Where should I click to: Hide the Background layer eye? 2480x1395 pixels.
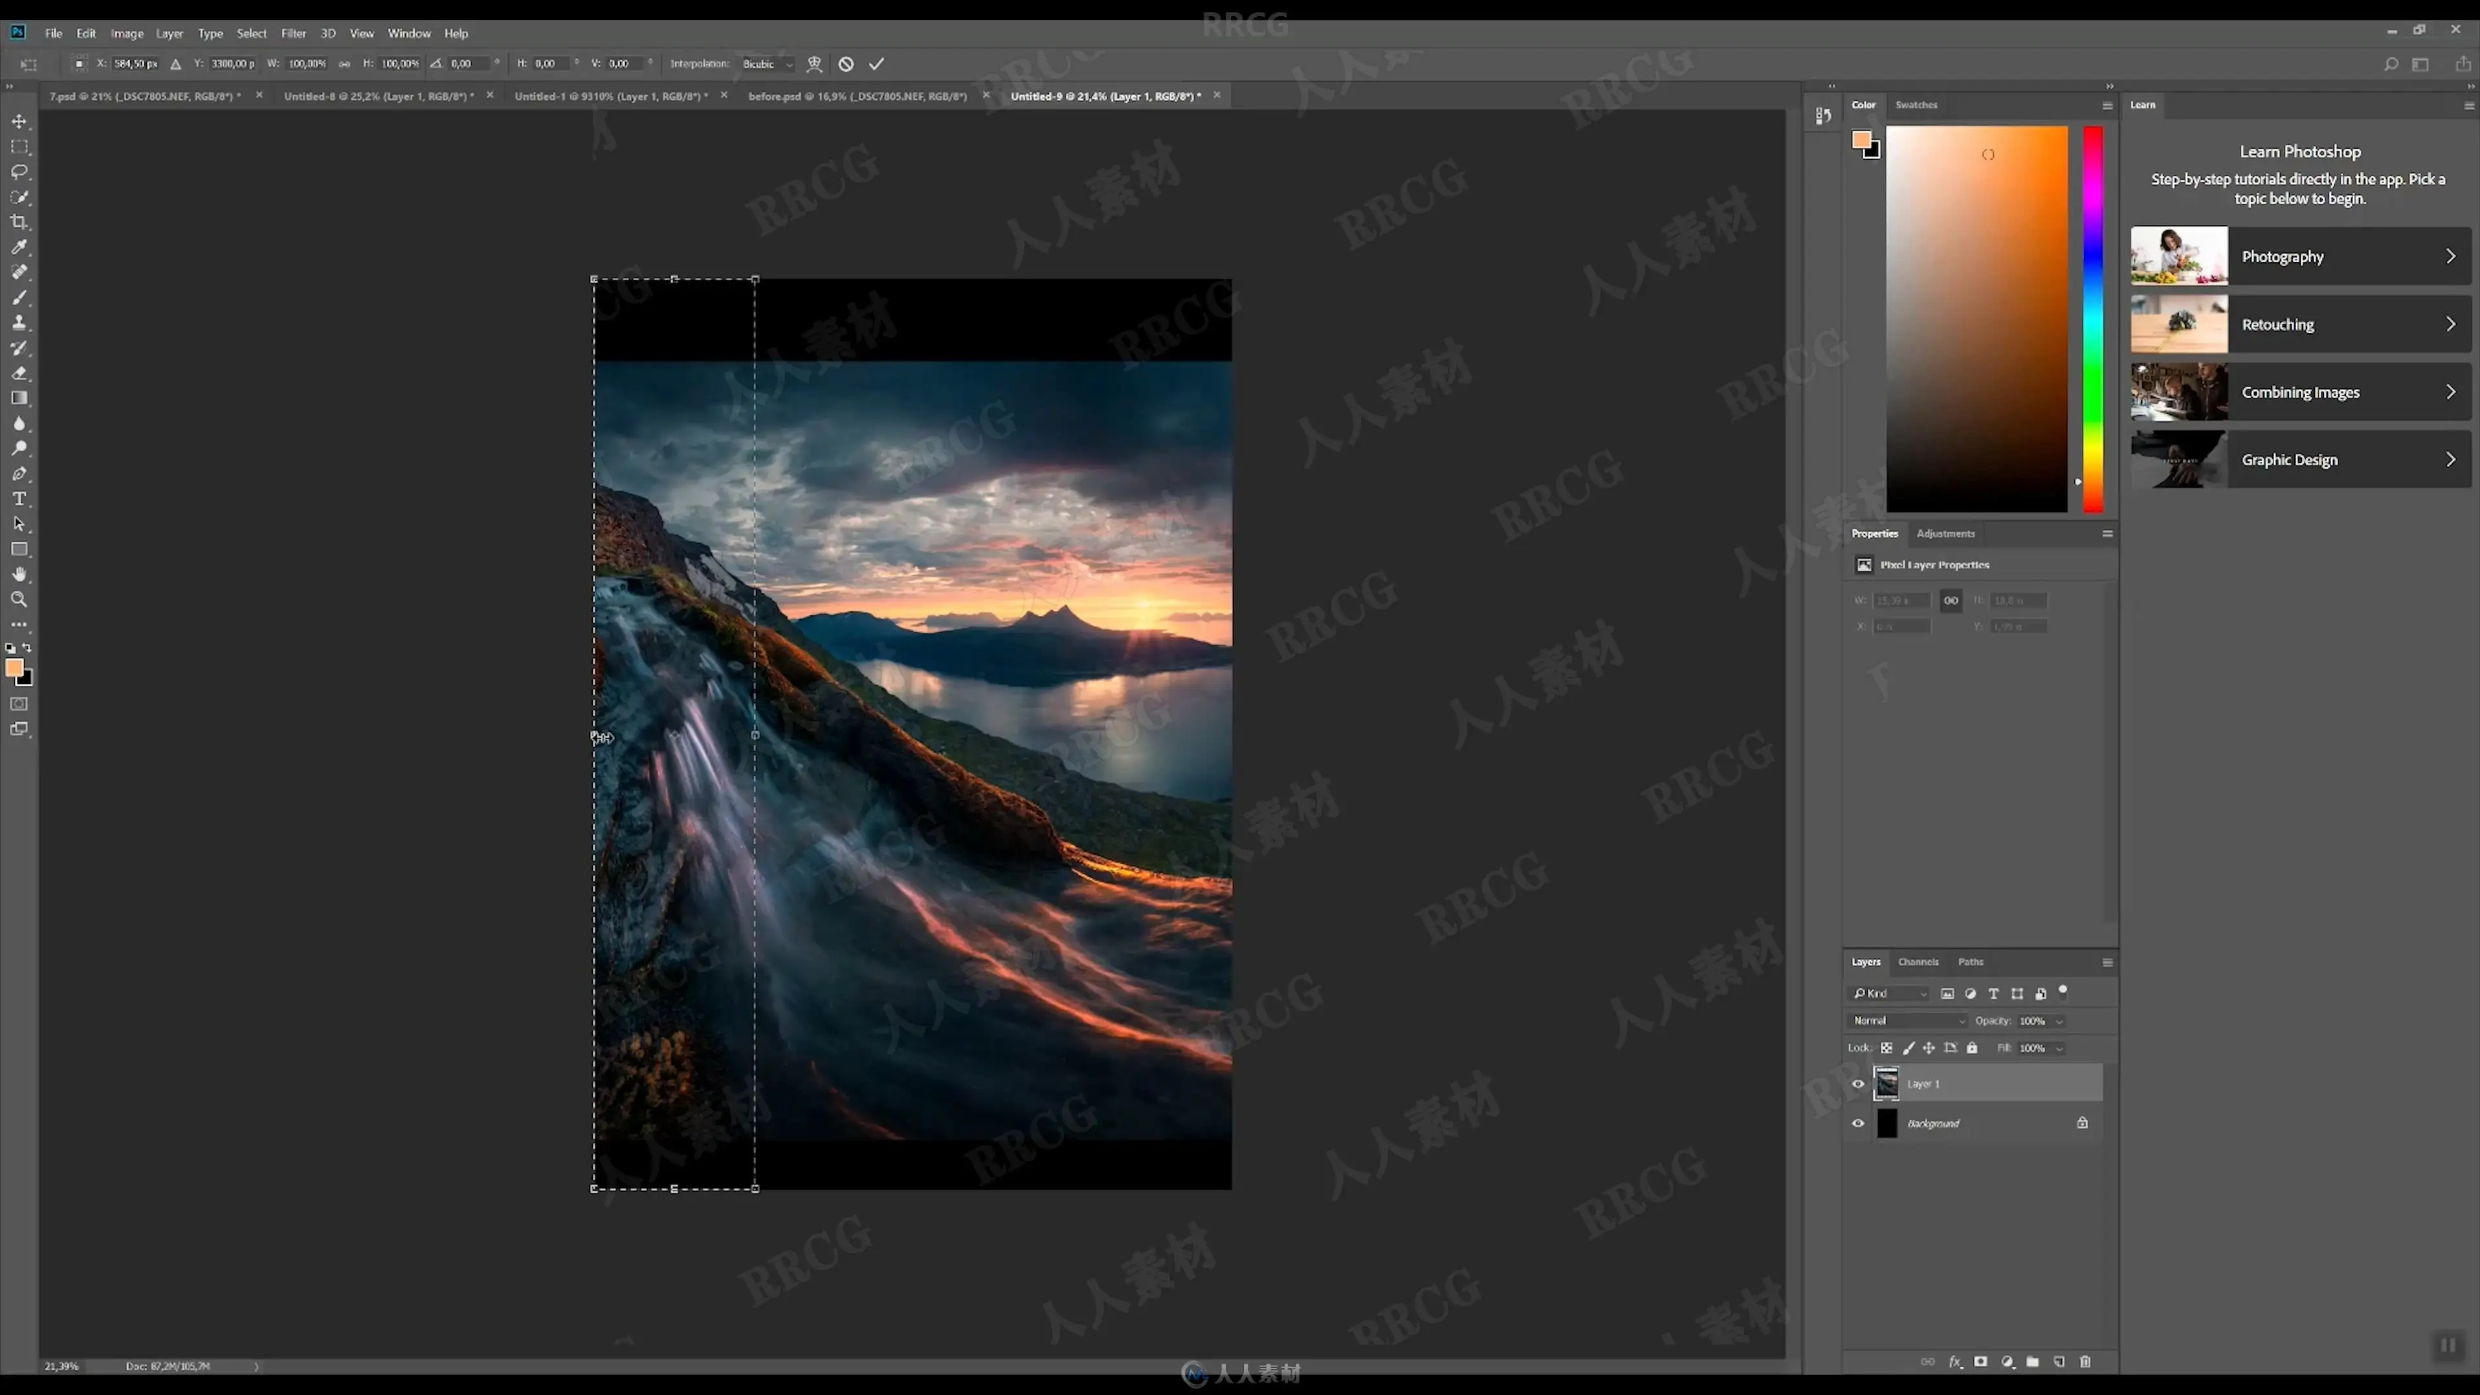[1858, 1123]
